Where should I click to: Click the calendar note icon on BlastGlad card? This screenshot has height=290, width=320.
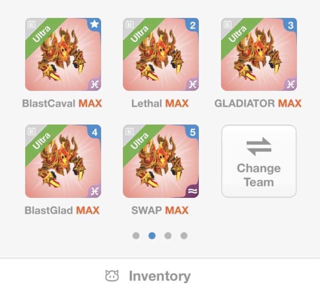(32, 131)
